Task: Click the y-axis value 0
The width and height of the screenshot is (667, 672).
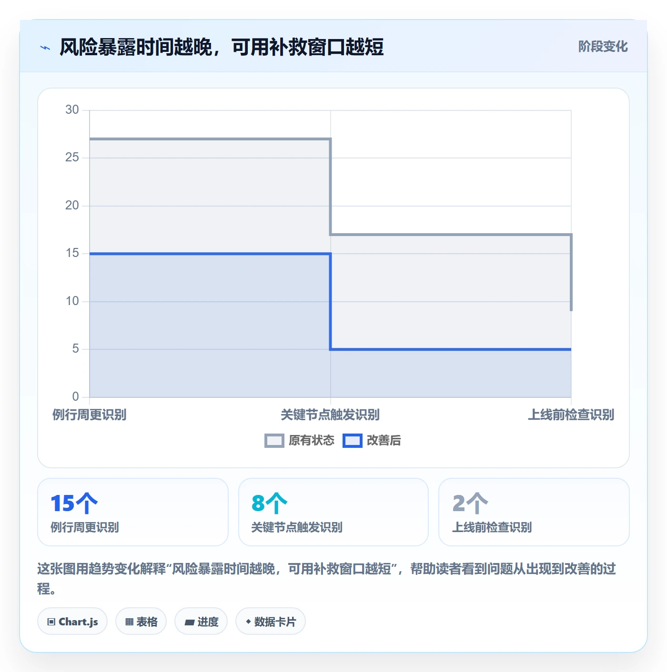Action: pos(75,397)
